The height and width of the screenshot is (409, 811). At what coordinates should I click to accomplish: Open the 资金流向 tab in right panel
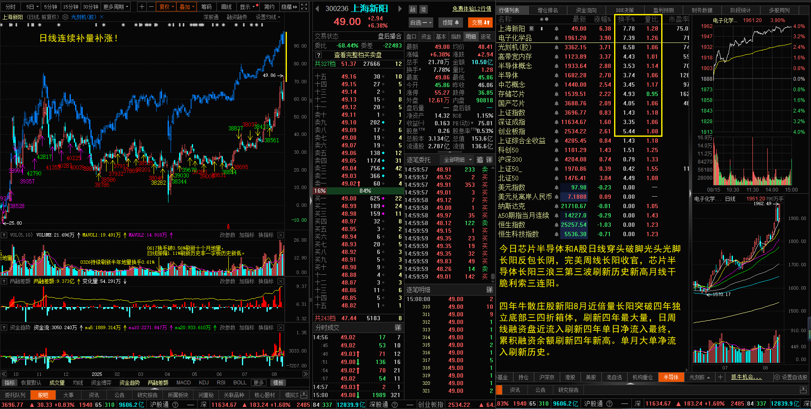coord(586,10)
